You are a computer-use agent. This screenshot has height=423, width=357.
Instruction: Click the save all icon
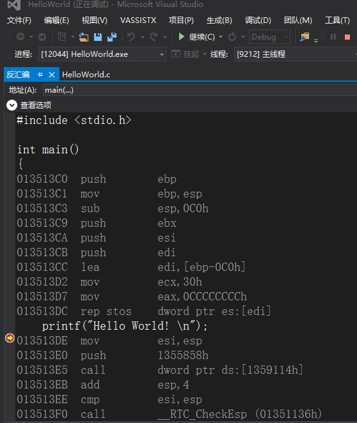coord(112,36)
